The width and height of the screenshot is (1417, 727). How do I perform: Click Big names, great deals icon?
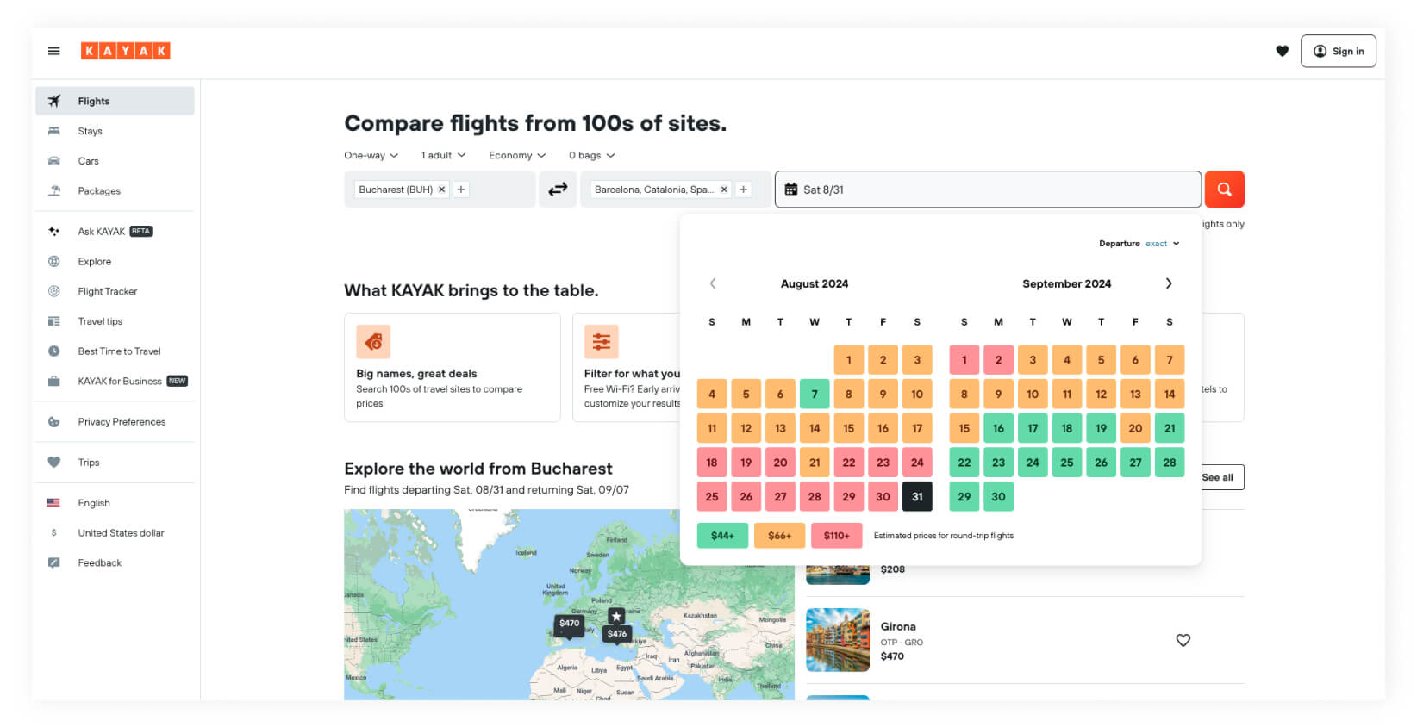click(x=373, y=342)
